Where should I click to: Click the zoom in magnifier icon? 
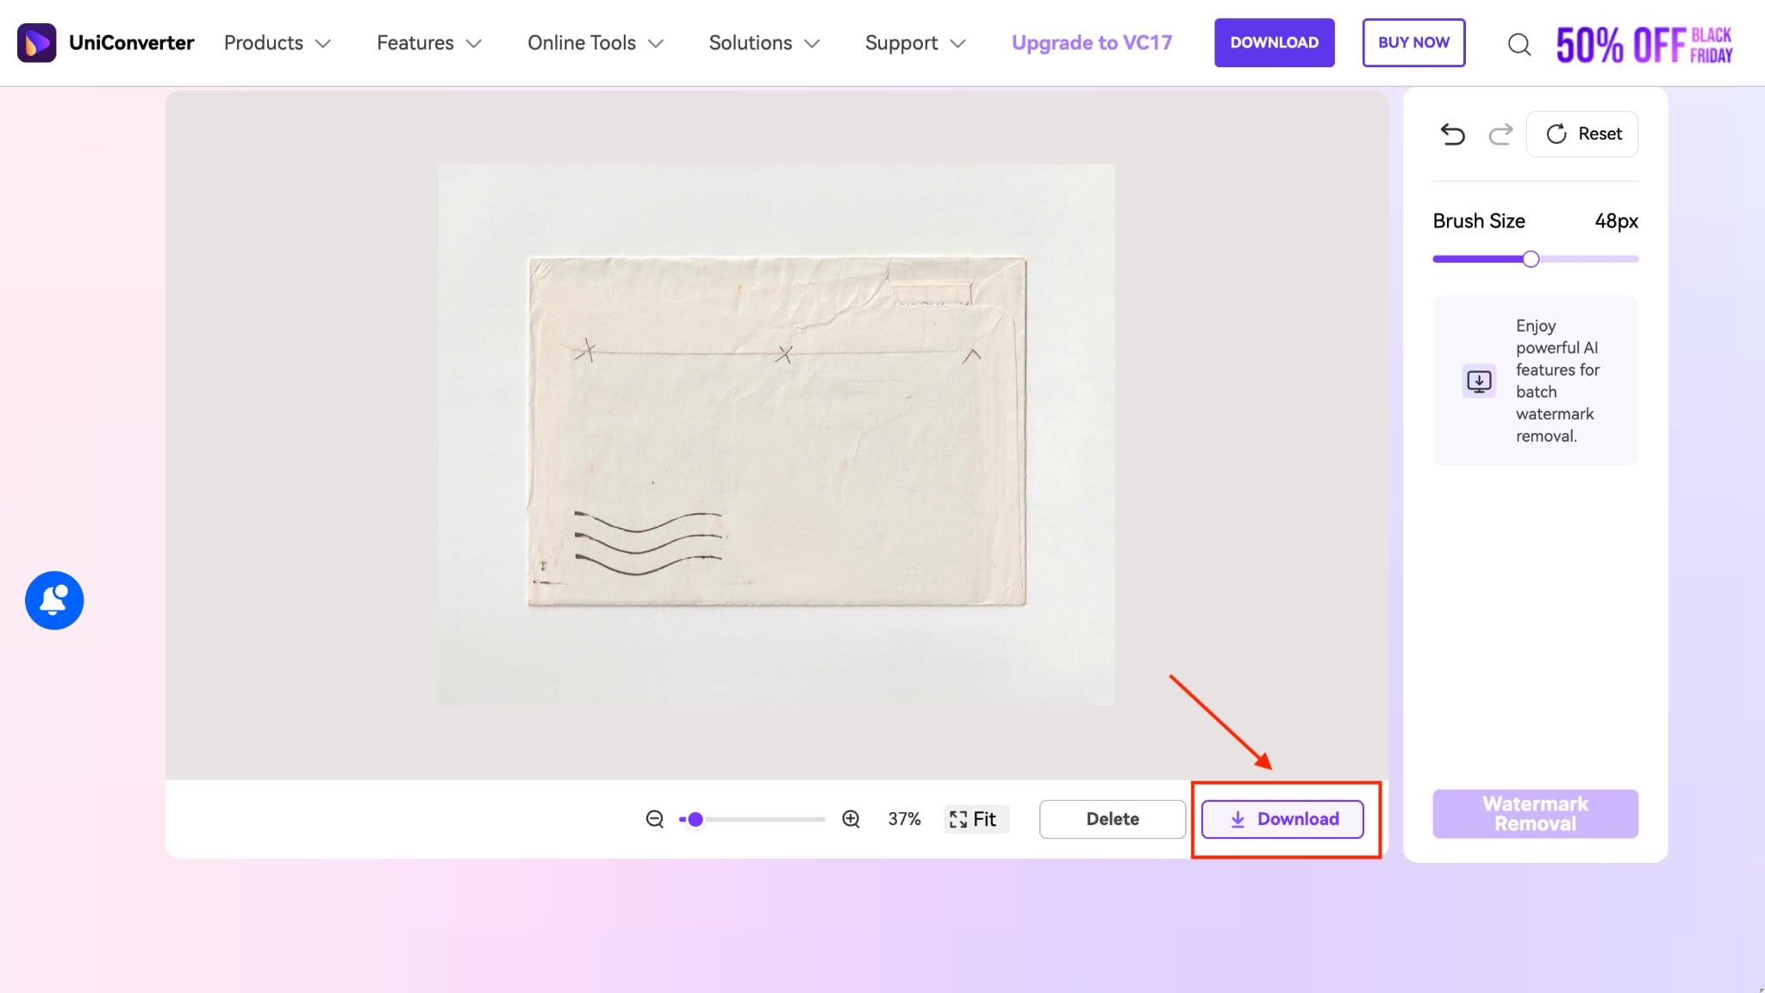pos(851,819)
